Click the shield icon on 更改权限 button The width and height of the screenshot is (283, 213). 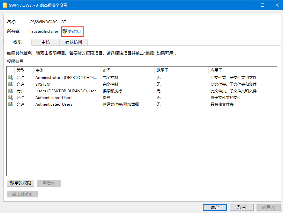tap(12, 183)
